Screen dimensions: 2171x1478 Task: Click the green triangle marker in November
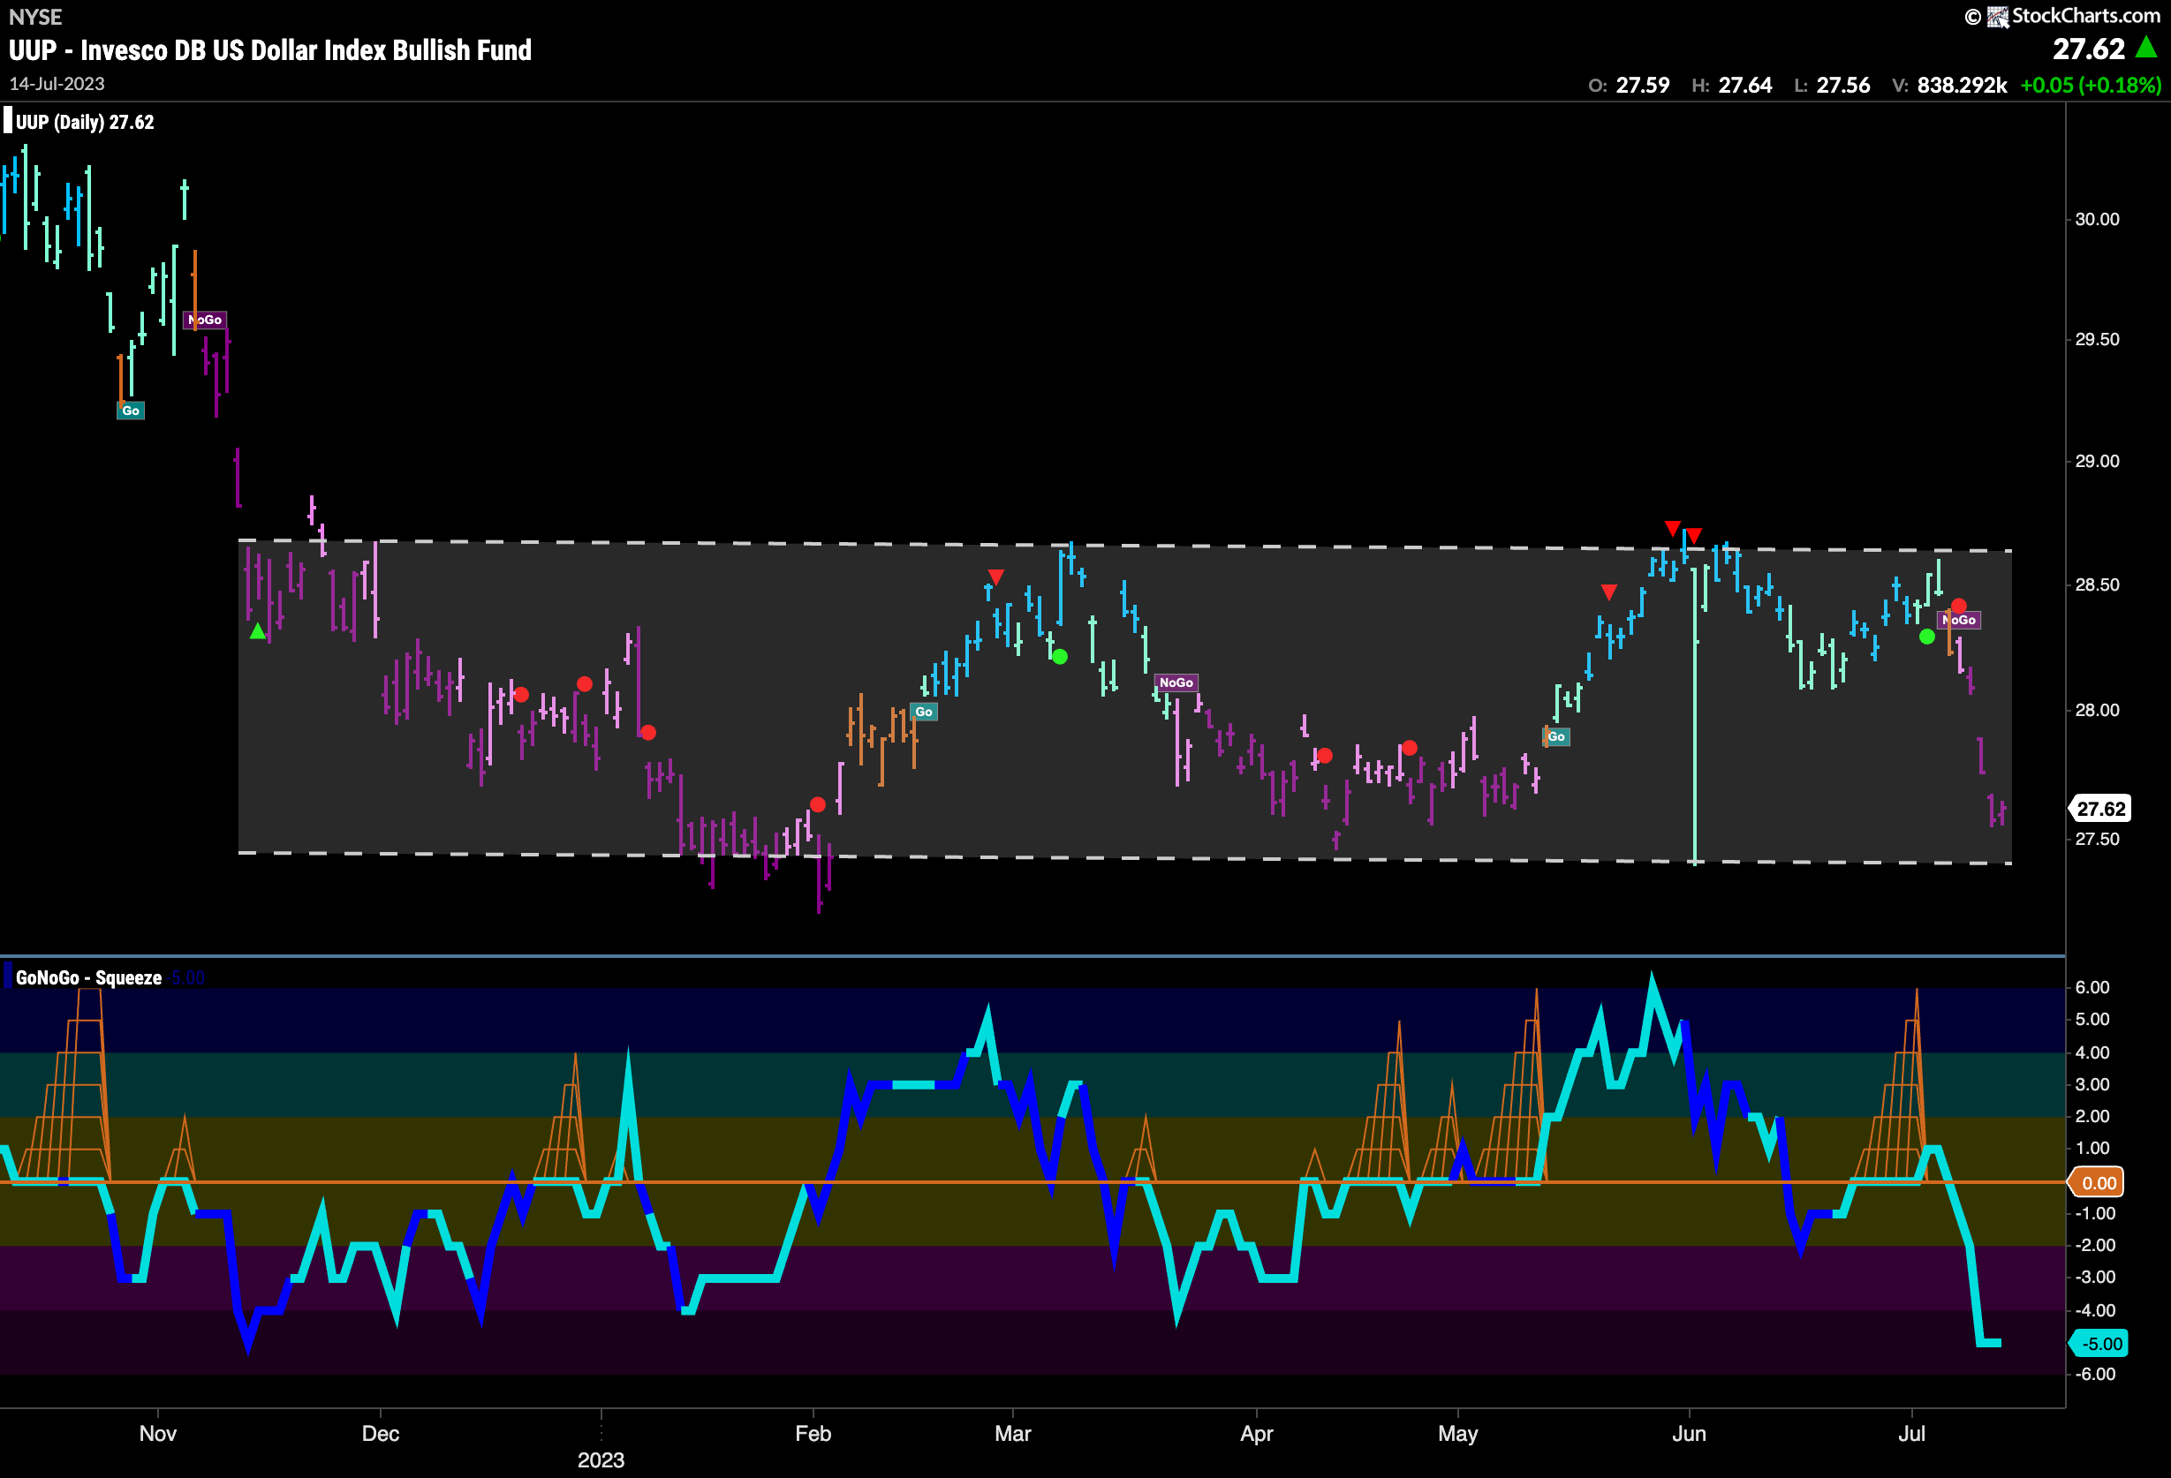coord(258,632)
